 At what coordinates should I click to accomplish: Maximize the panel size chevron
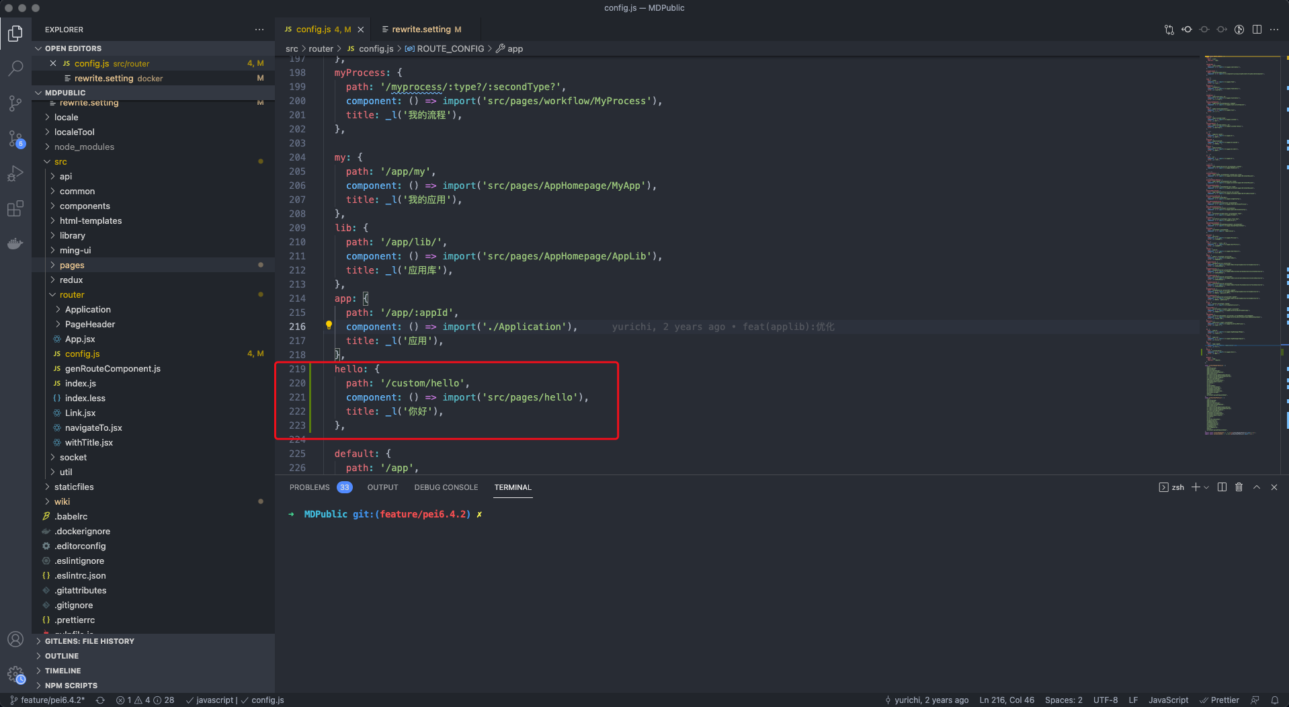(1257, 487)
